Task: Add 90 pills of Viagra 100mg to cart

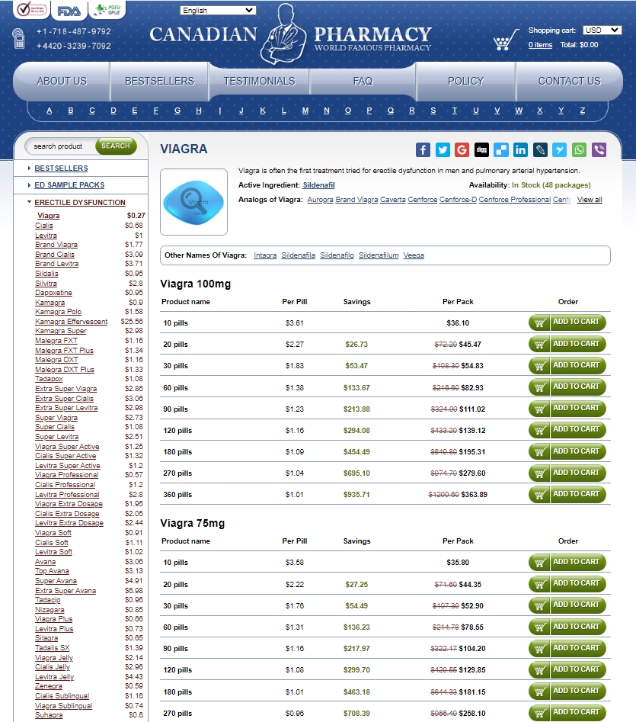Action: click(567, 408)
